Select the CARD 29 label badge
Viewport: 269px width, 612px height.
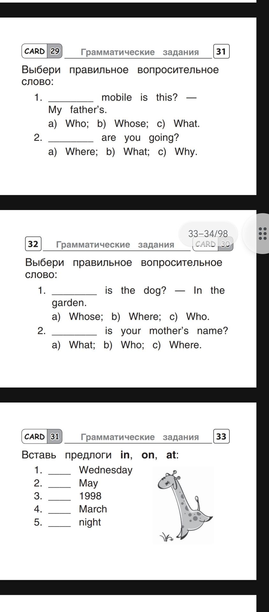[x=42, y=51]
